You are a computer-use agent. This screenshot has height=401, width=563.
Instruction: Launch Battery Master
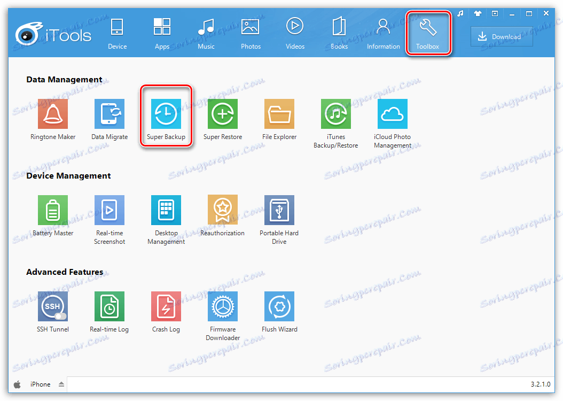click(x=53, y=210)
